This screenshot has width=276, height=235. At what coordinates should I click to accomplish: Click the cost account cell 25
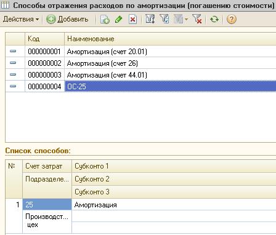[x=47, y=204]
